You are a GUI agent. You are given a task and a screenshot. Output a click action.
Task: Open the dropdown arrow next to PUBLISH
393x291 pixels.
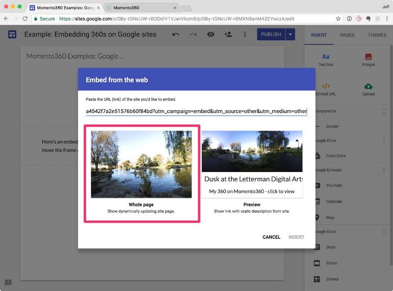point(290,34)
